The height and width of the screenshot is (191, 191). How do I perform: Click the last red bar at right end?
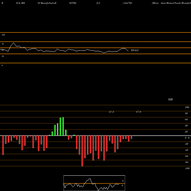131,137
